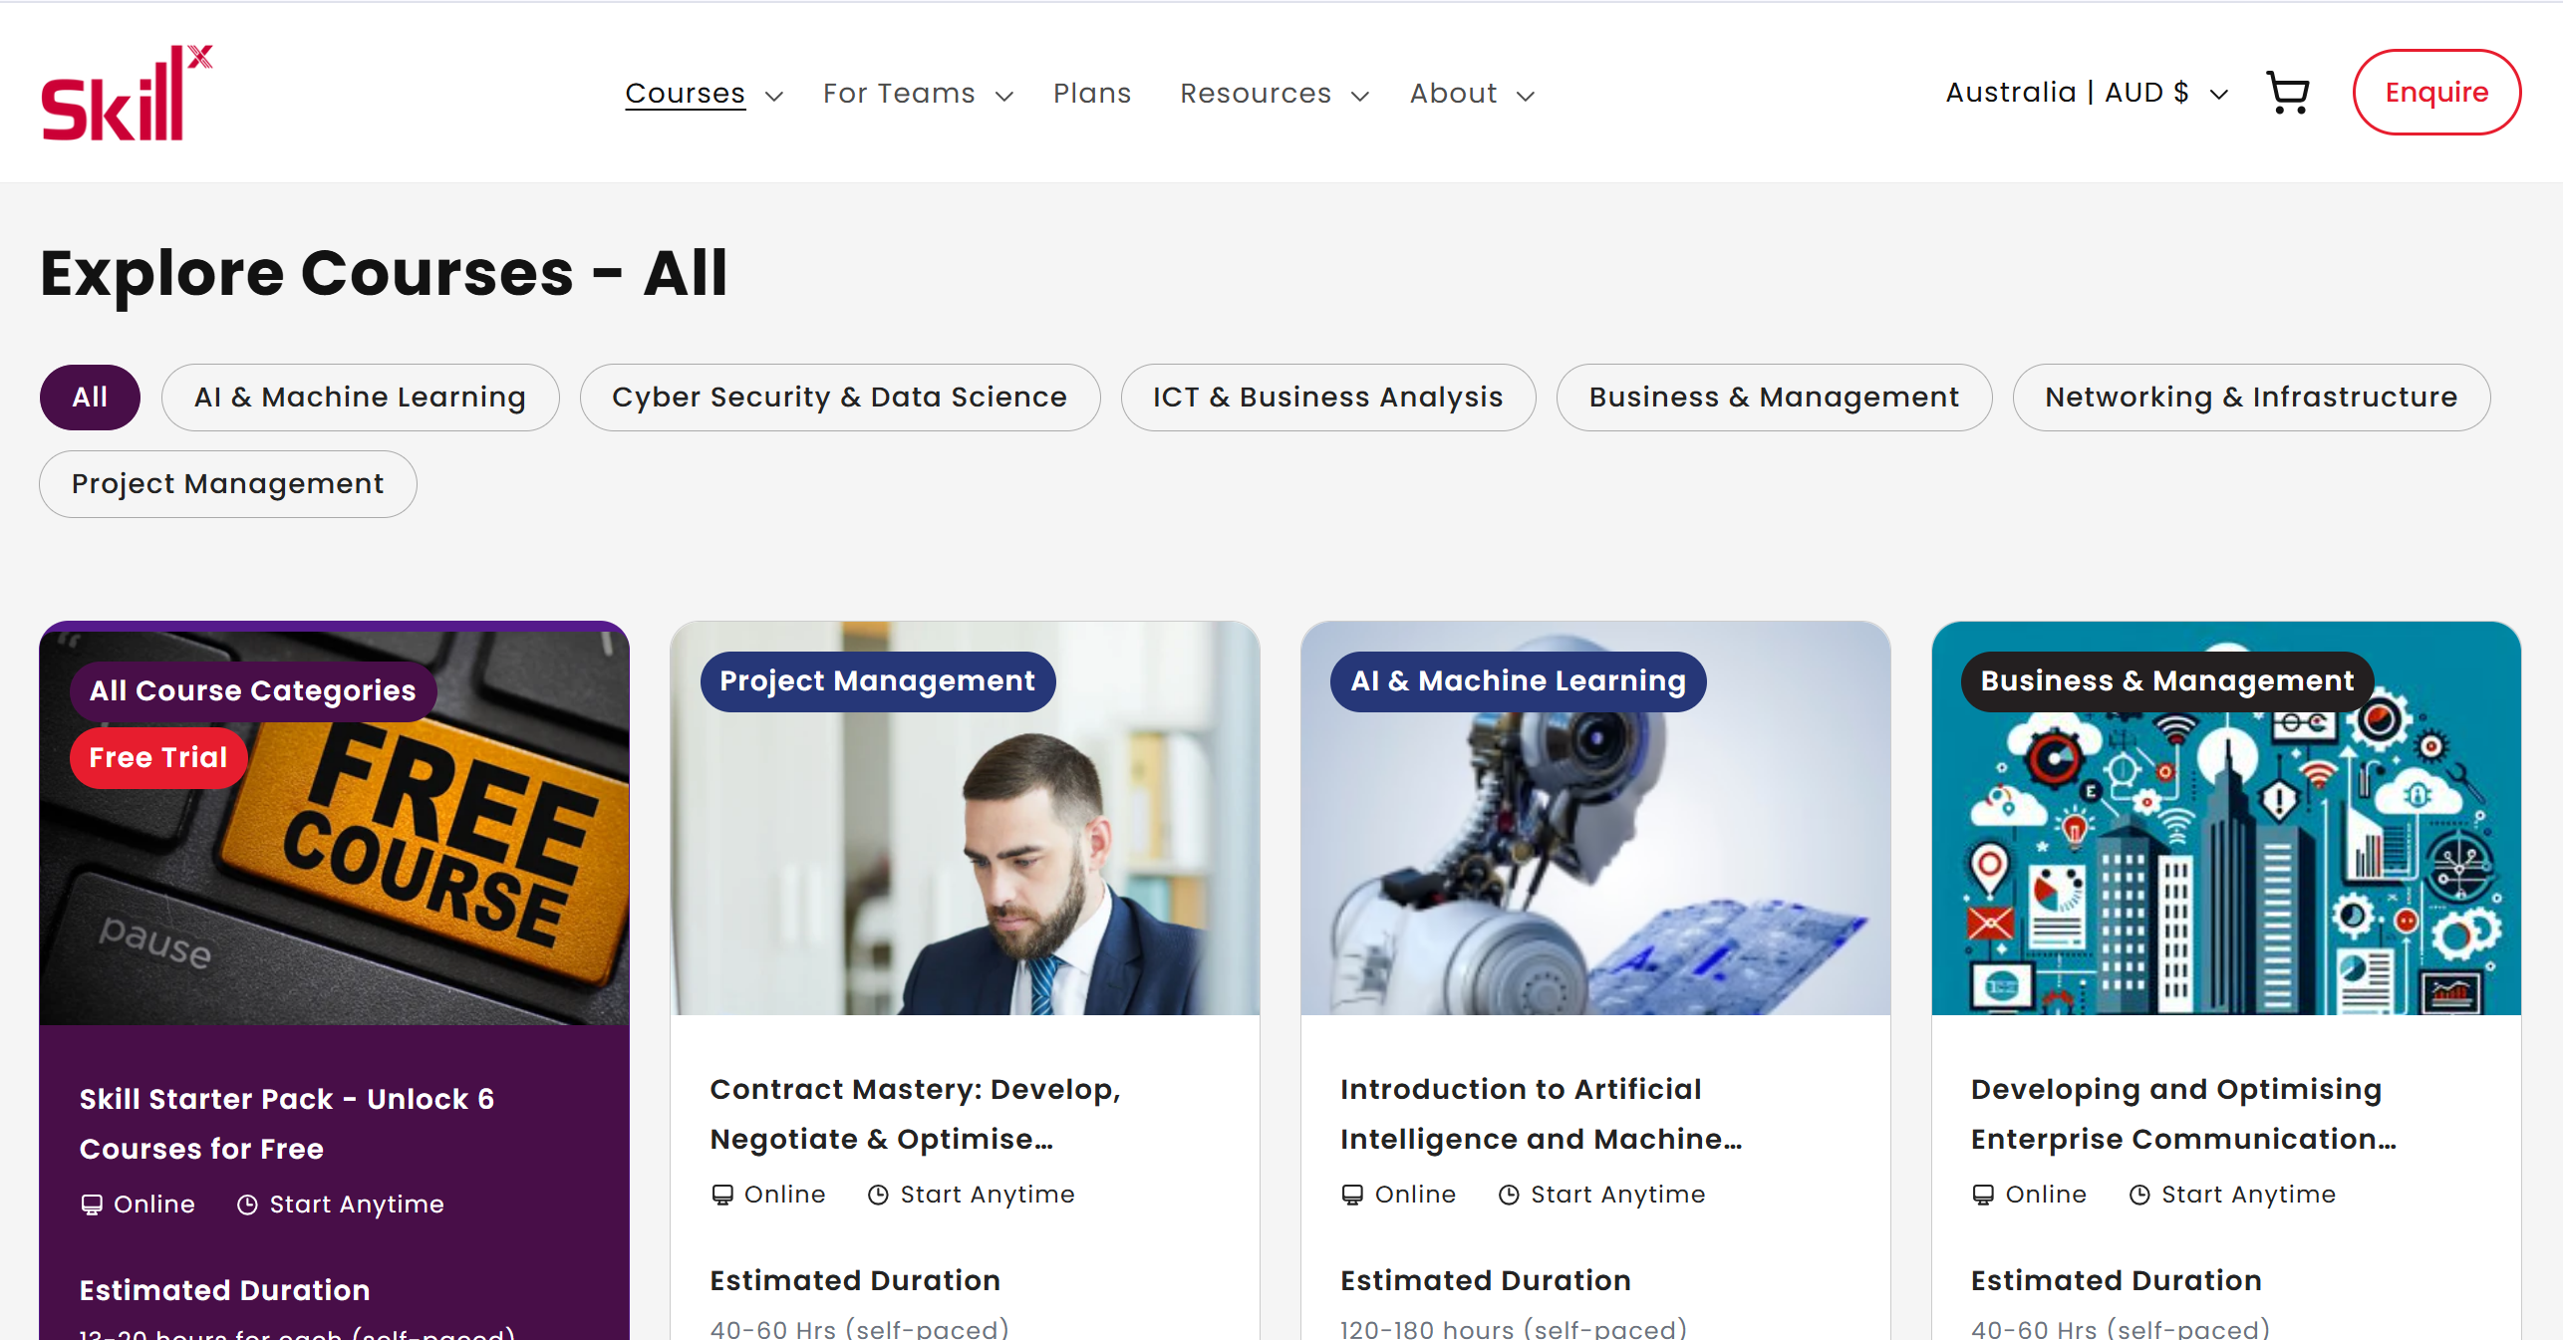This screenshot has width=2563, height=1340.
Task: Expand the Courses dropdown chevron
Action: coord(773,96)
